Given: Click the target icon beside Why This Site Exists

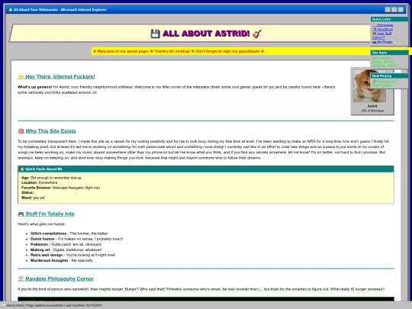Looking at the screenshot, I should [21, 131].
